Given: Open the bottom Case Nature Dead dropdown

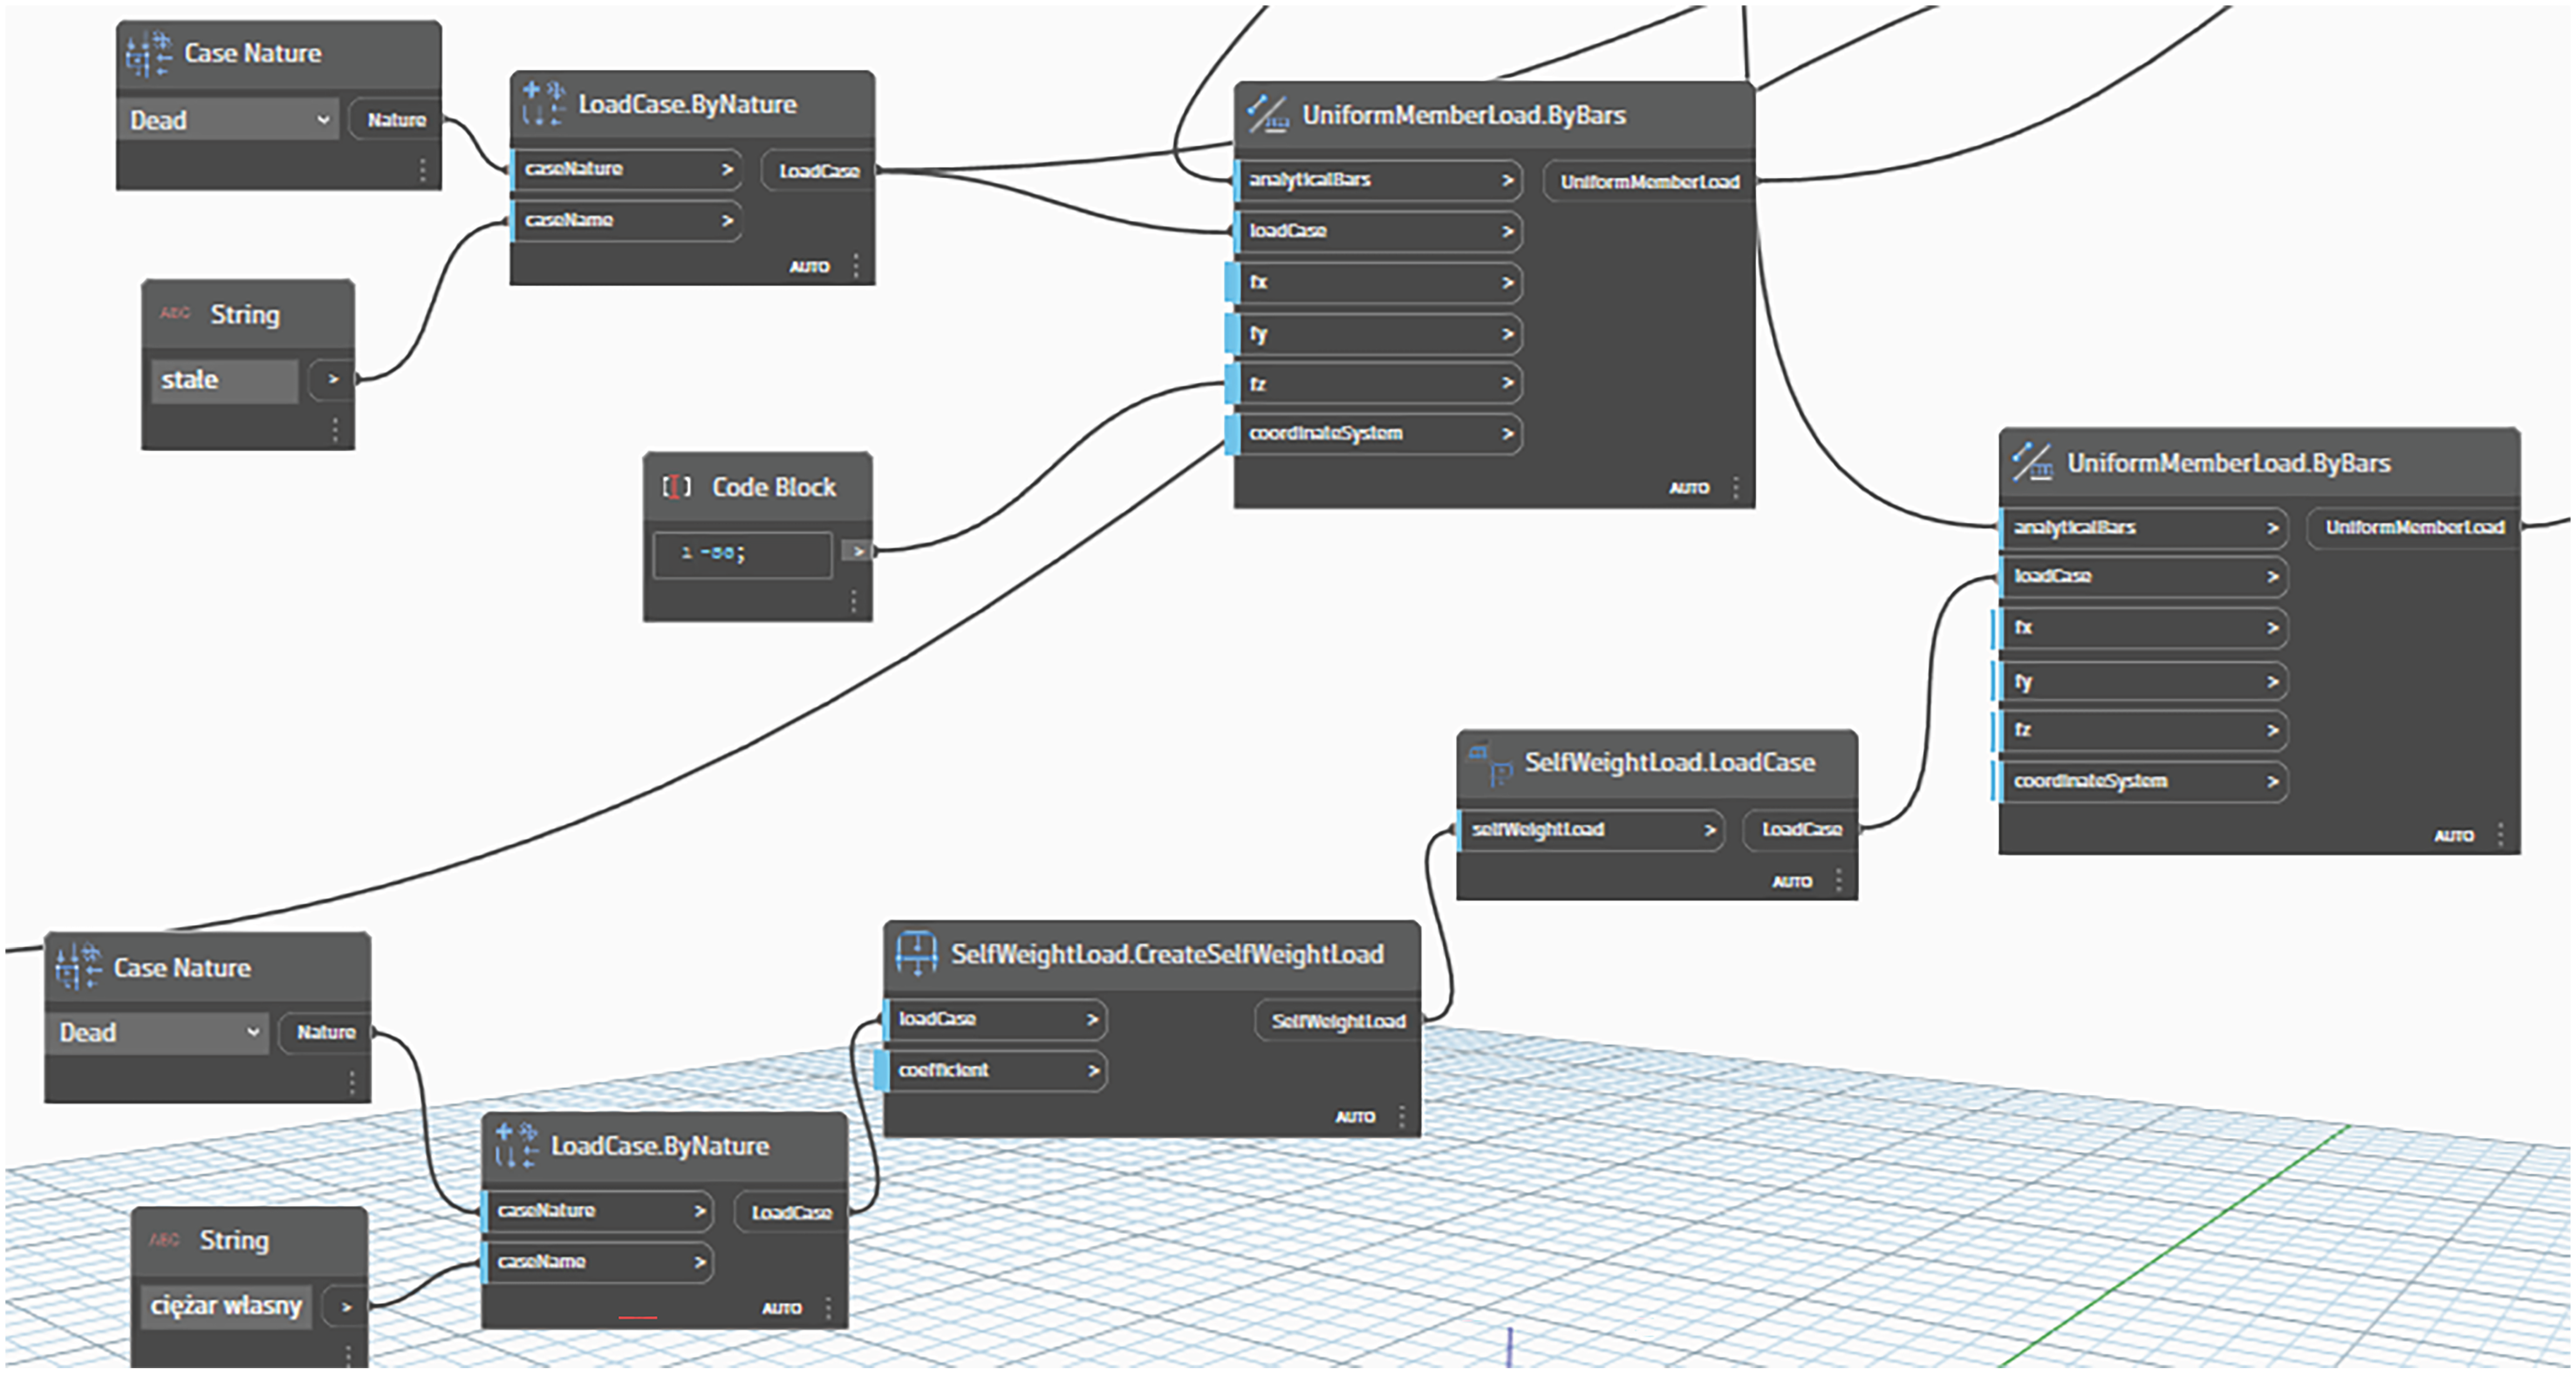Looking at the screenshot, I should point(253,1032).
